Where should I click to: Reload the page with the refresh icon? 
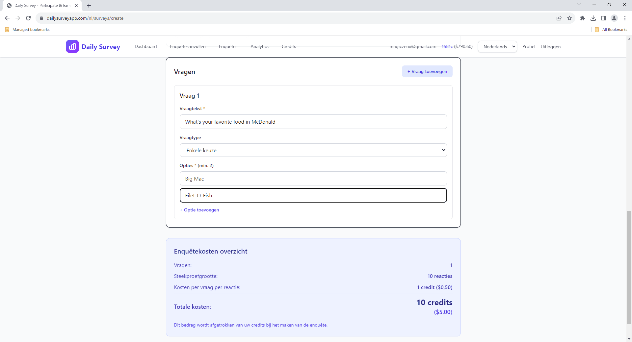28,18
